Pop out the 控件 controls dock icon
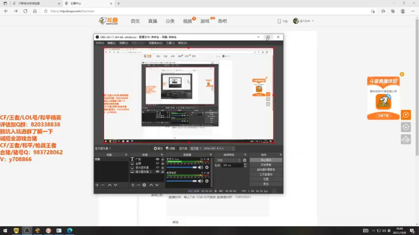The image size is (419, 235). (x=280, y=155)
